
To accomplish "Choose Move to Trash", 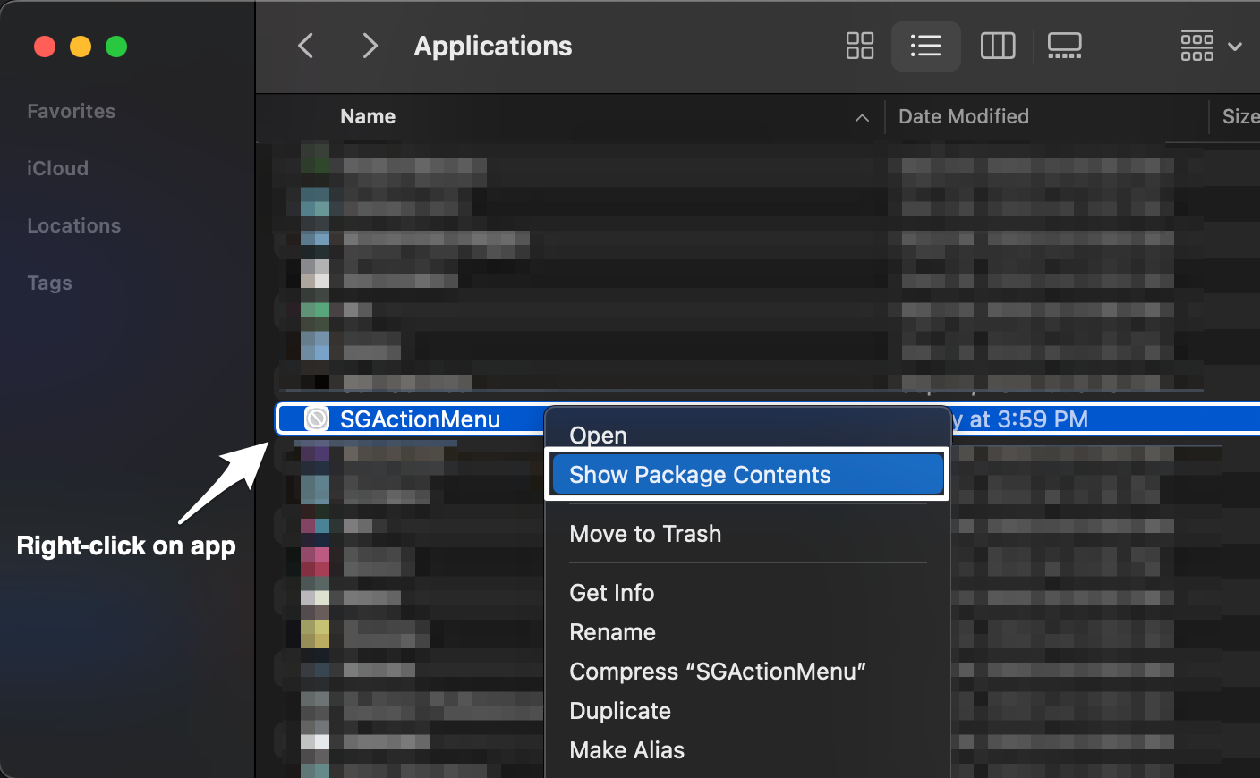I will tap(645, 534).
